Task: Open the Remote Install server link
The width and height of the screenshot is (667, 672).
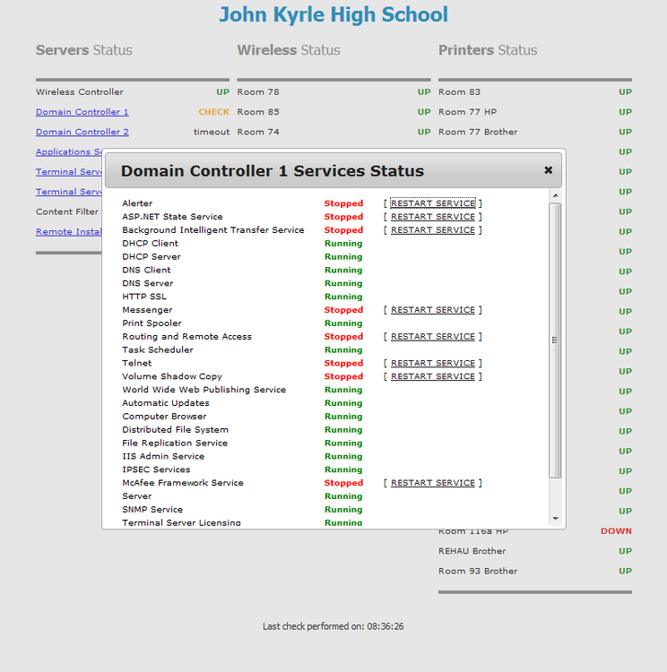Action: pos(69,231)
